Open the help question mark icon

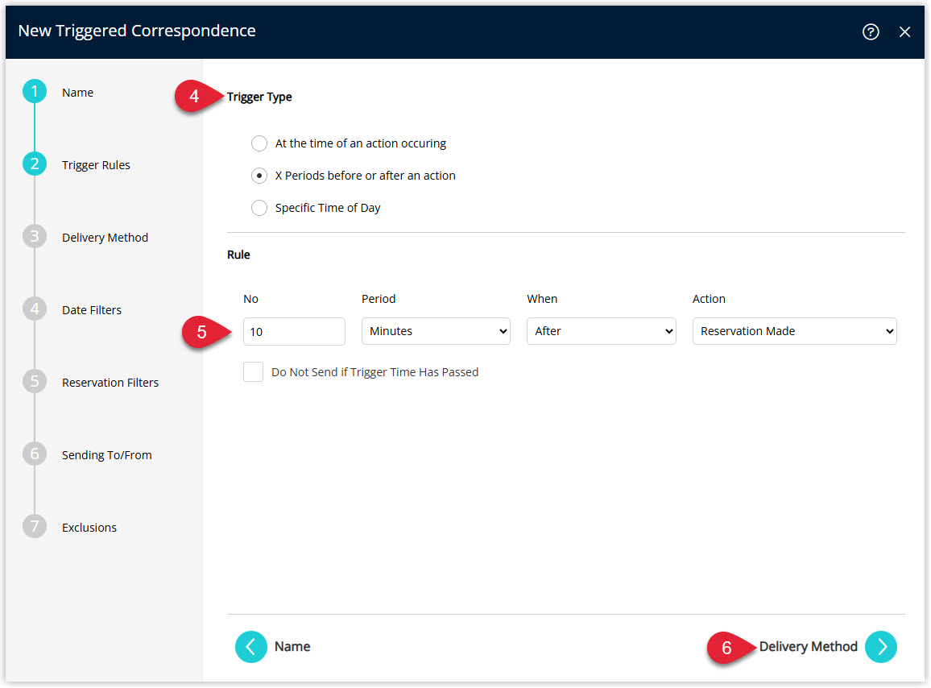tap(871, 32)
